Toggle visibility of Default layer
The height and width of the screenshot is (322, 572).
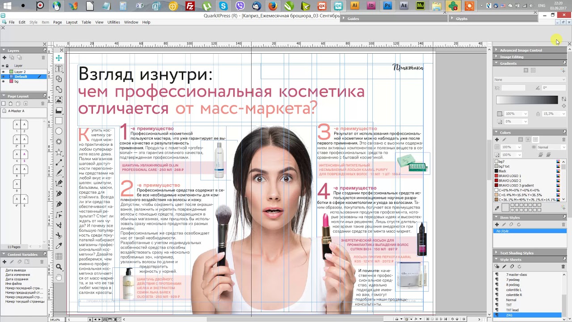pos(4,76)
